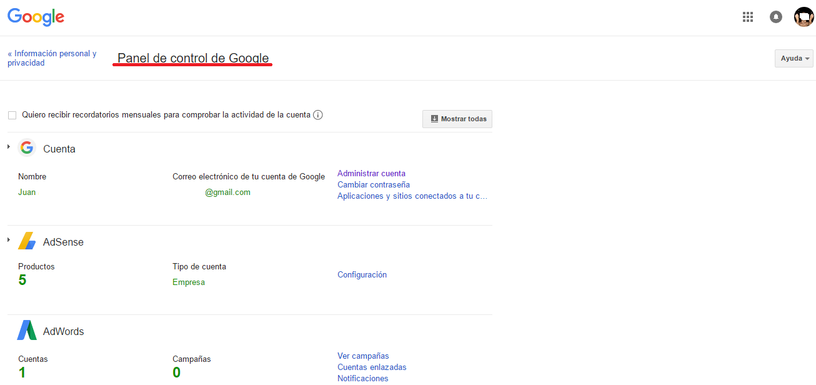Open the AdSense Configuración link
This screenshot has height=385, width=816.
point(362,275)
